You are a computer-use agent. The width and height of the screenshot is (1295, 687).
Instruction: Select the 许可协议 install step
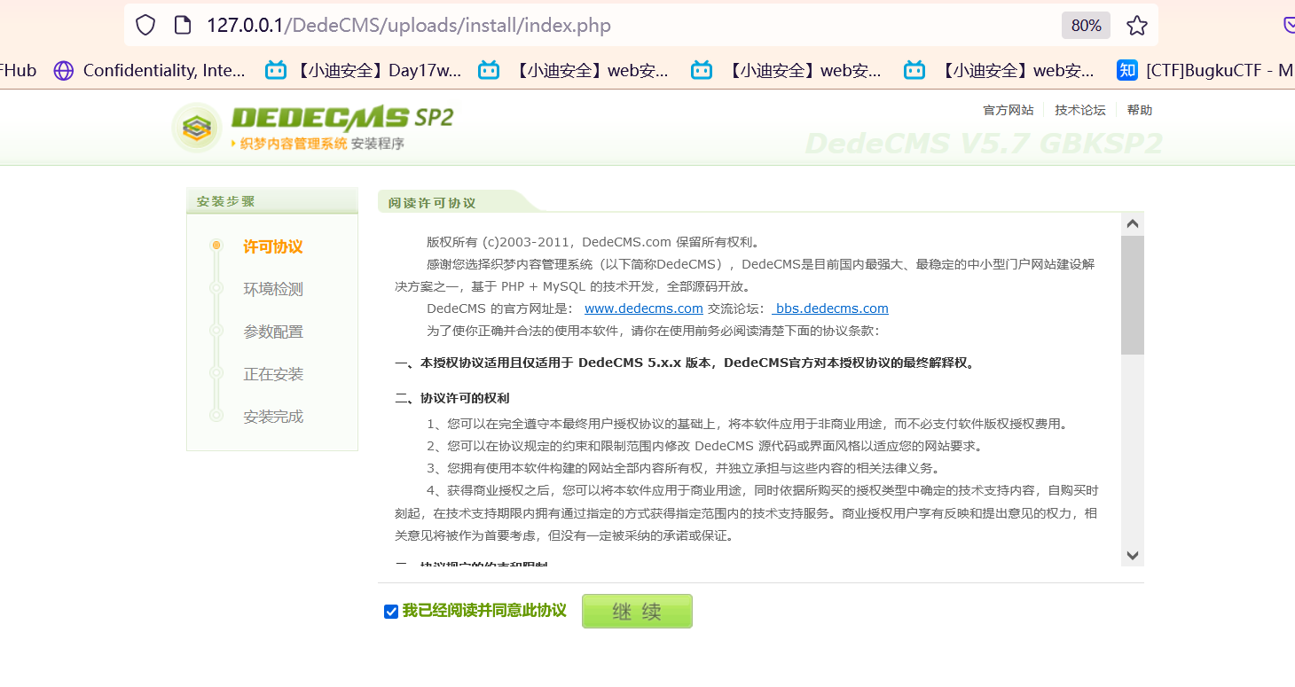tap(273, 246)
